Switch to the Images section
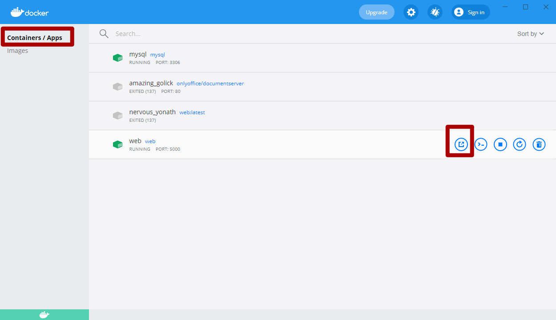The width and height of the screenshot is (556, 320). tap(18, 51)
